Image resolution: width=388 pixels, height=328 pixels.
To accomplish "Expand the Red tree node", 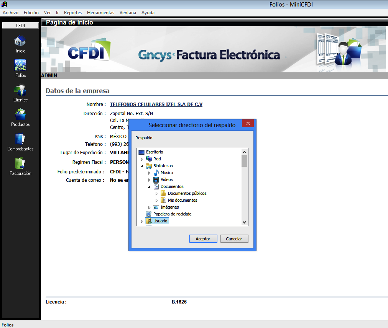I will coord(142,159).
